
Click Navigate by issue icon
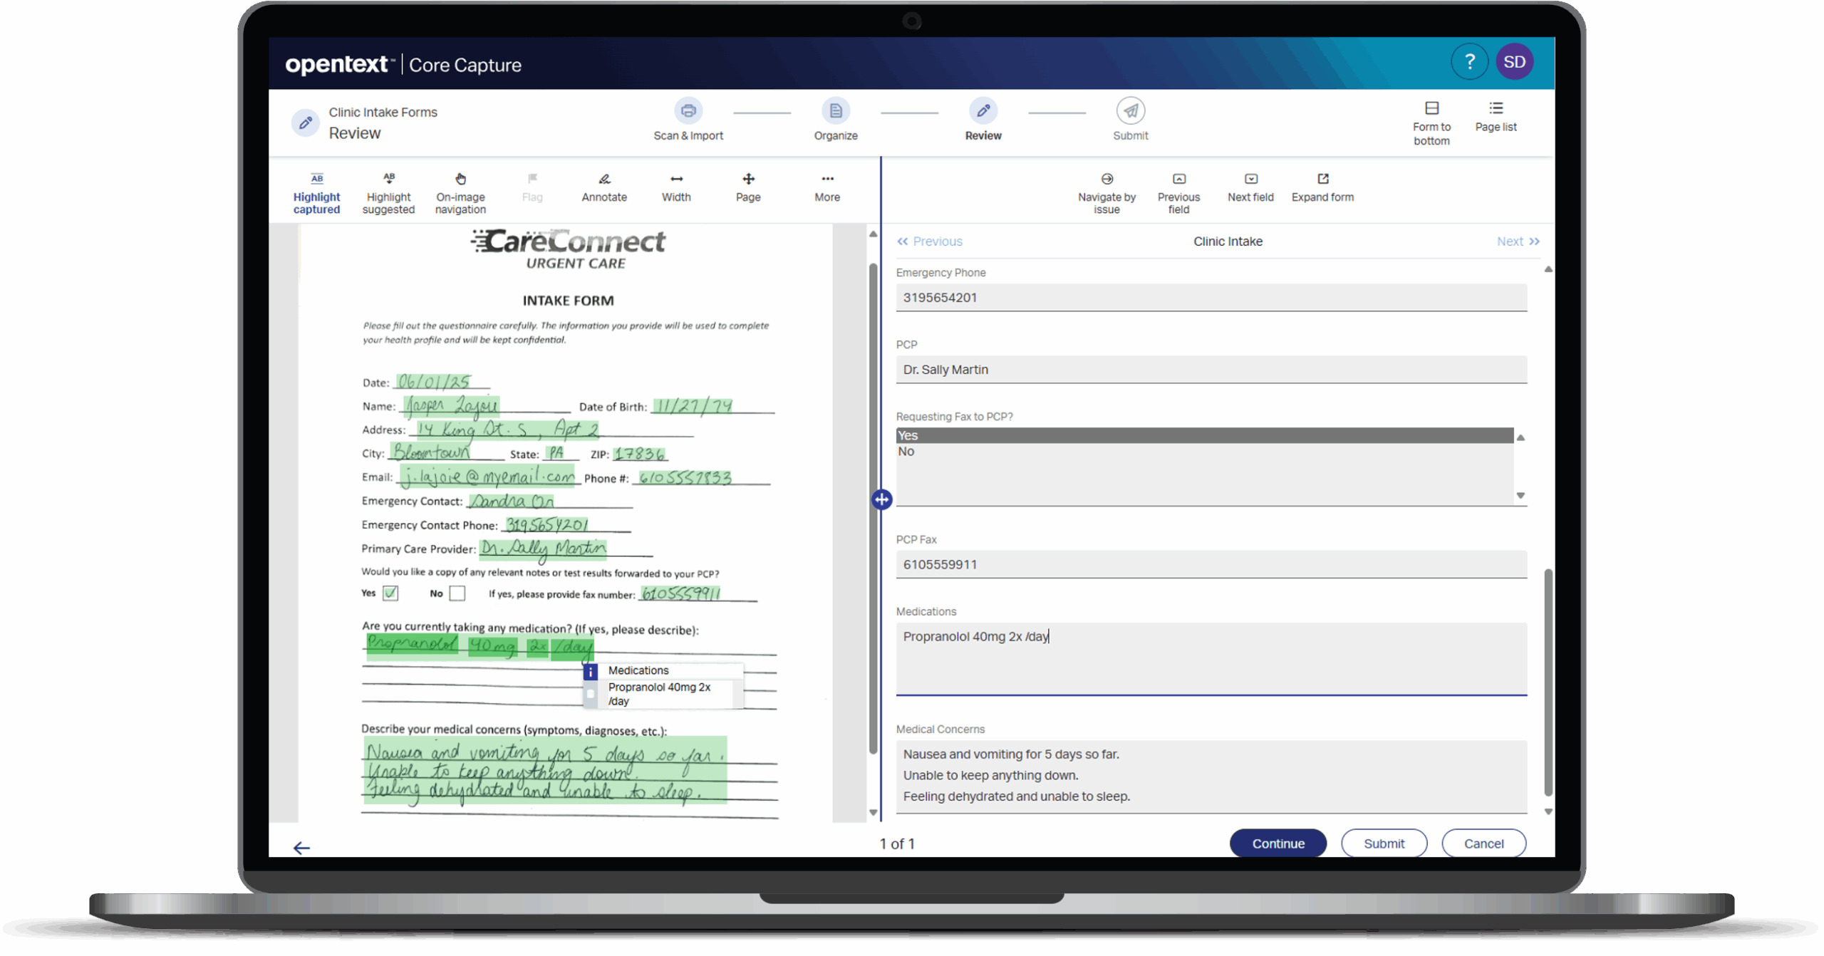(1106, 179)
